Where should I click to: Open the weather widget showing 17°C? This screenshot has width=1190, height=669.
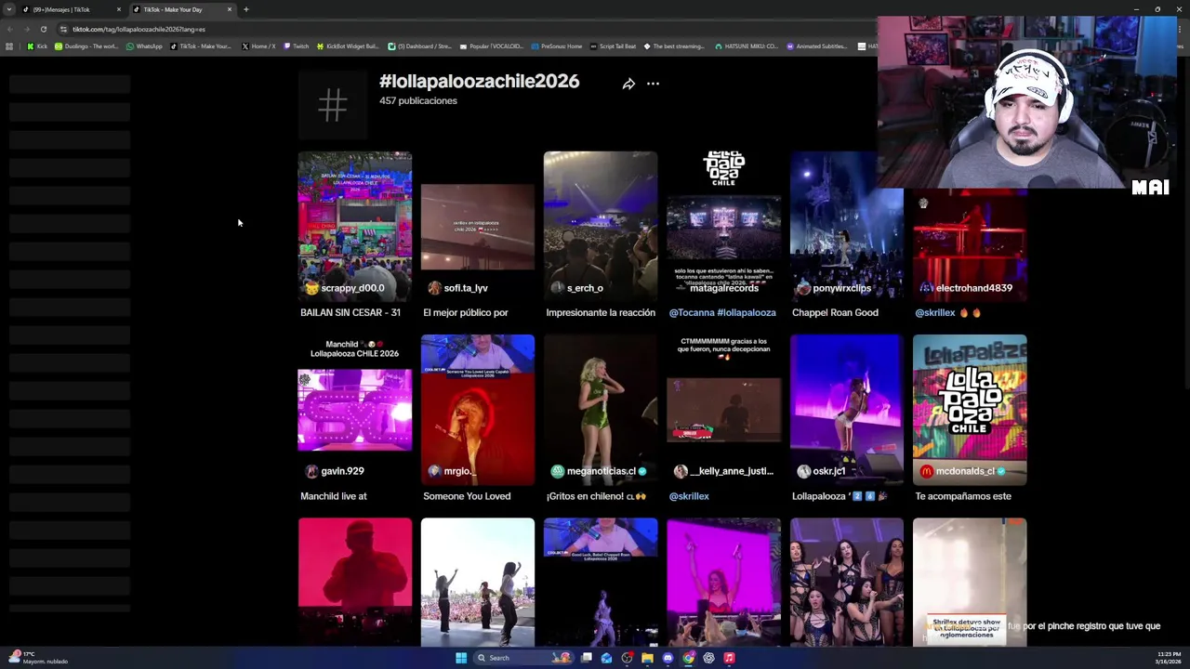pos(38,657)
